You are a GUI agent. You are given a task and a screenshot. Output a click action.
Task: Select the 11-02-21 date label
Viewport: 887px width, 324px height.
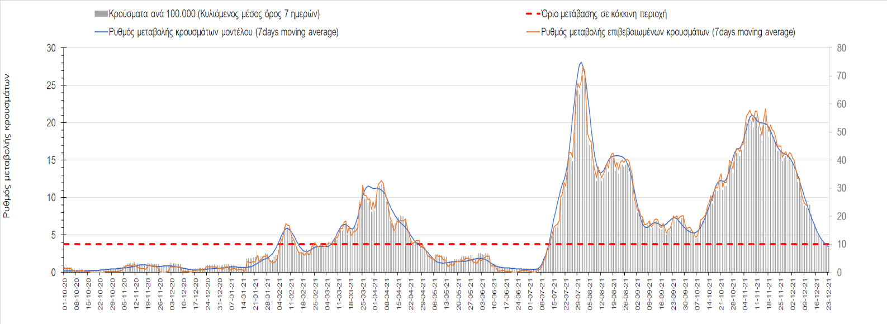pyautogui.click(x=292, y=295)
